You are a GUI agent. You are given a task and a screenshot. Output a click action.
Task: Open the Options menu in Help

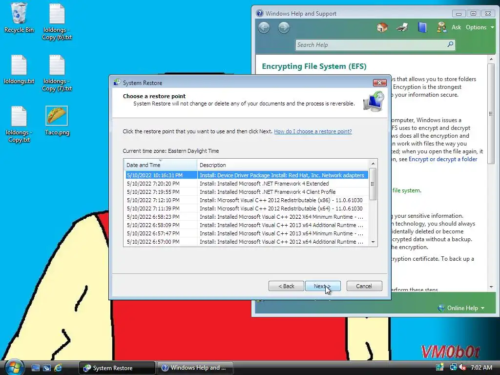point(480,27)
